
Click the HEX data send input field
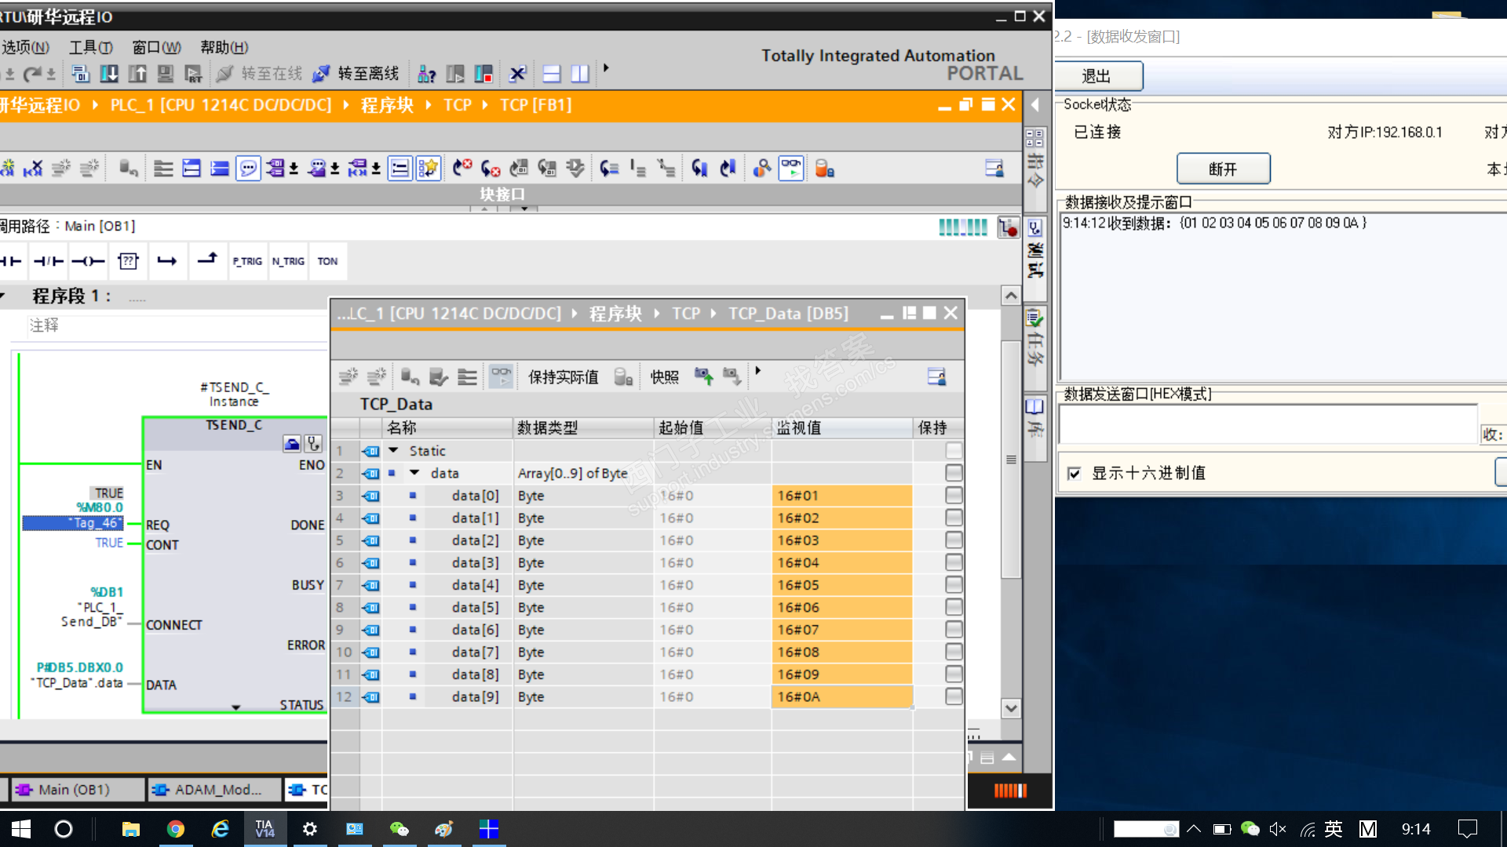1268,424
